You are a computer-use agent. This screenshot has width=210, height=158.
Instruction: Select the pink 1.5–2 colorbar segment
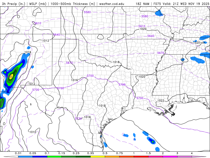pos(156,157)
